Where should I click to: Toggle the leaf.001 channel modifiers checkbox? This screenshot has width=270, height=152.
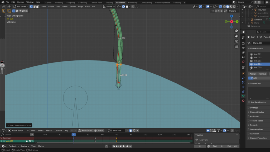click(30, 141)
